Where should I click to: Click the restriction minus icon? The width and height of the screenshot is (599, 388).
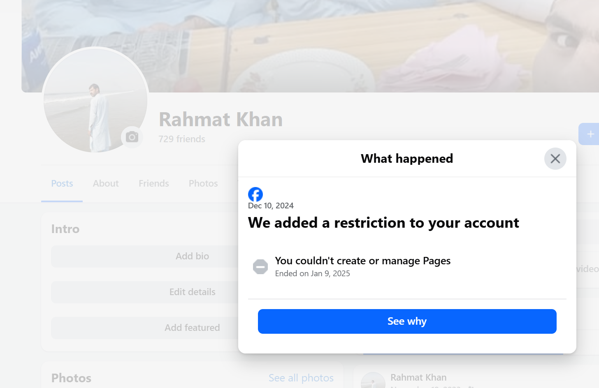pos(260,267)
